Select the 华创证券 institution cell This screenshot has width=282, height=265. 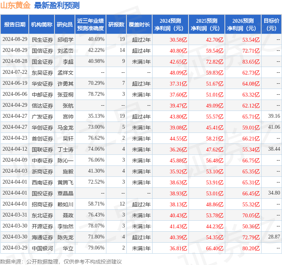42,128
